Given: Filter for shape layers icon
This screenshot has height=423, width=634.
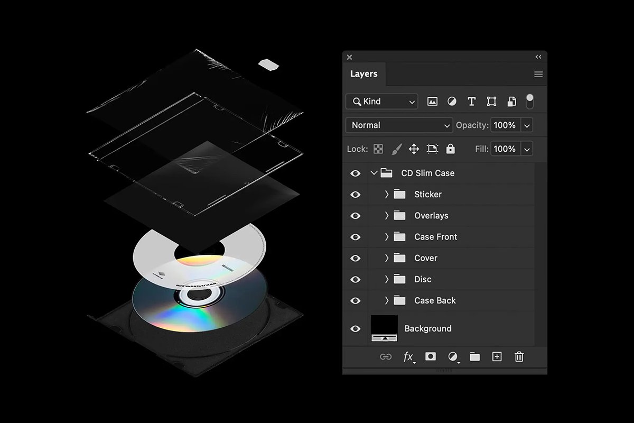Looking at the screenshot, I should [x=491, y=102].
